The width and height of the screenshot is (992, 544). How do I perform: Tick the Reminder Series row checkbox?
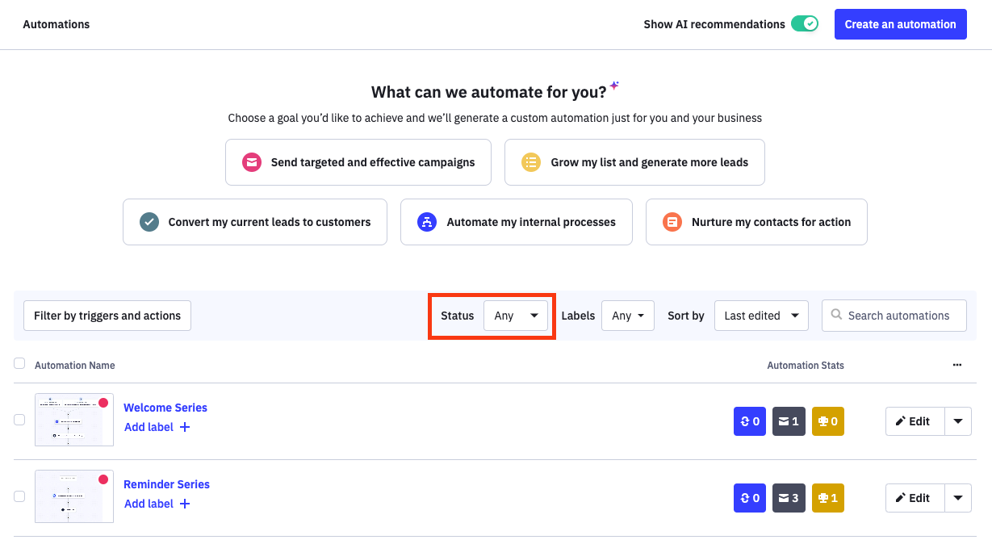pyautogui.click(x=19, y=496)
